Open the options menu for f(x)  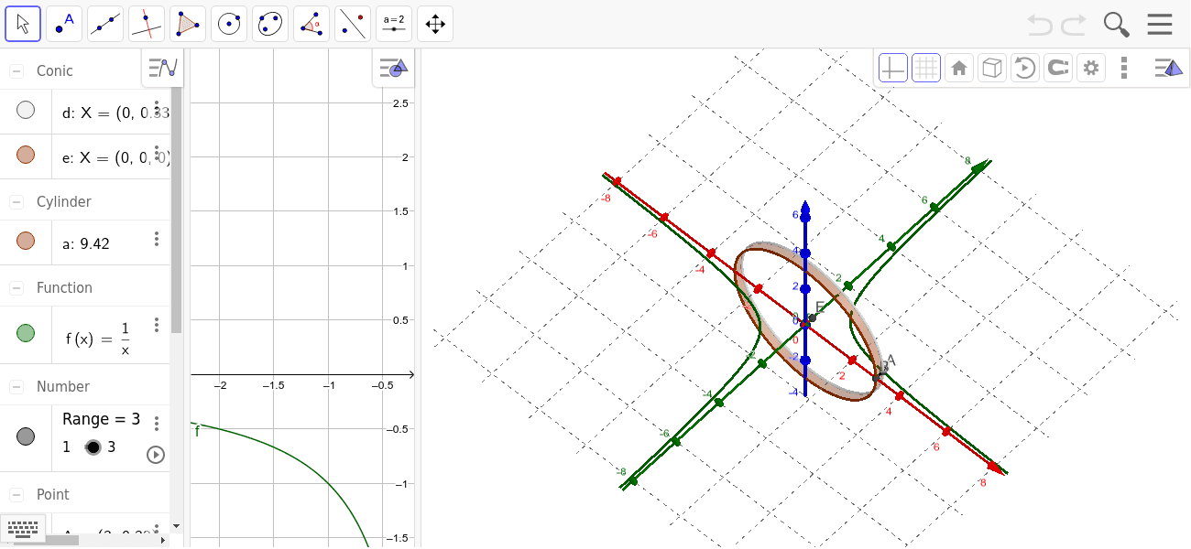point(157,324)
